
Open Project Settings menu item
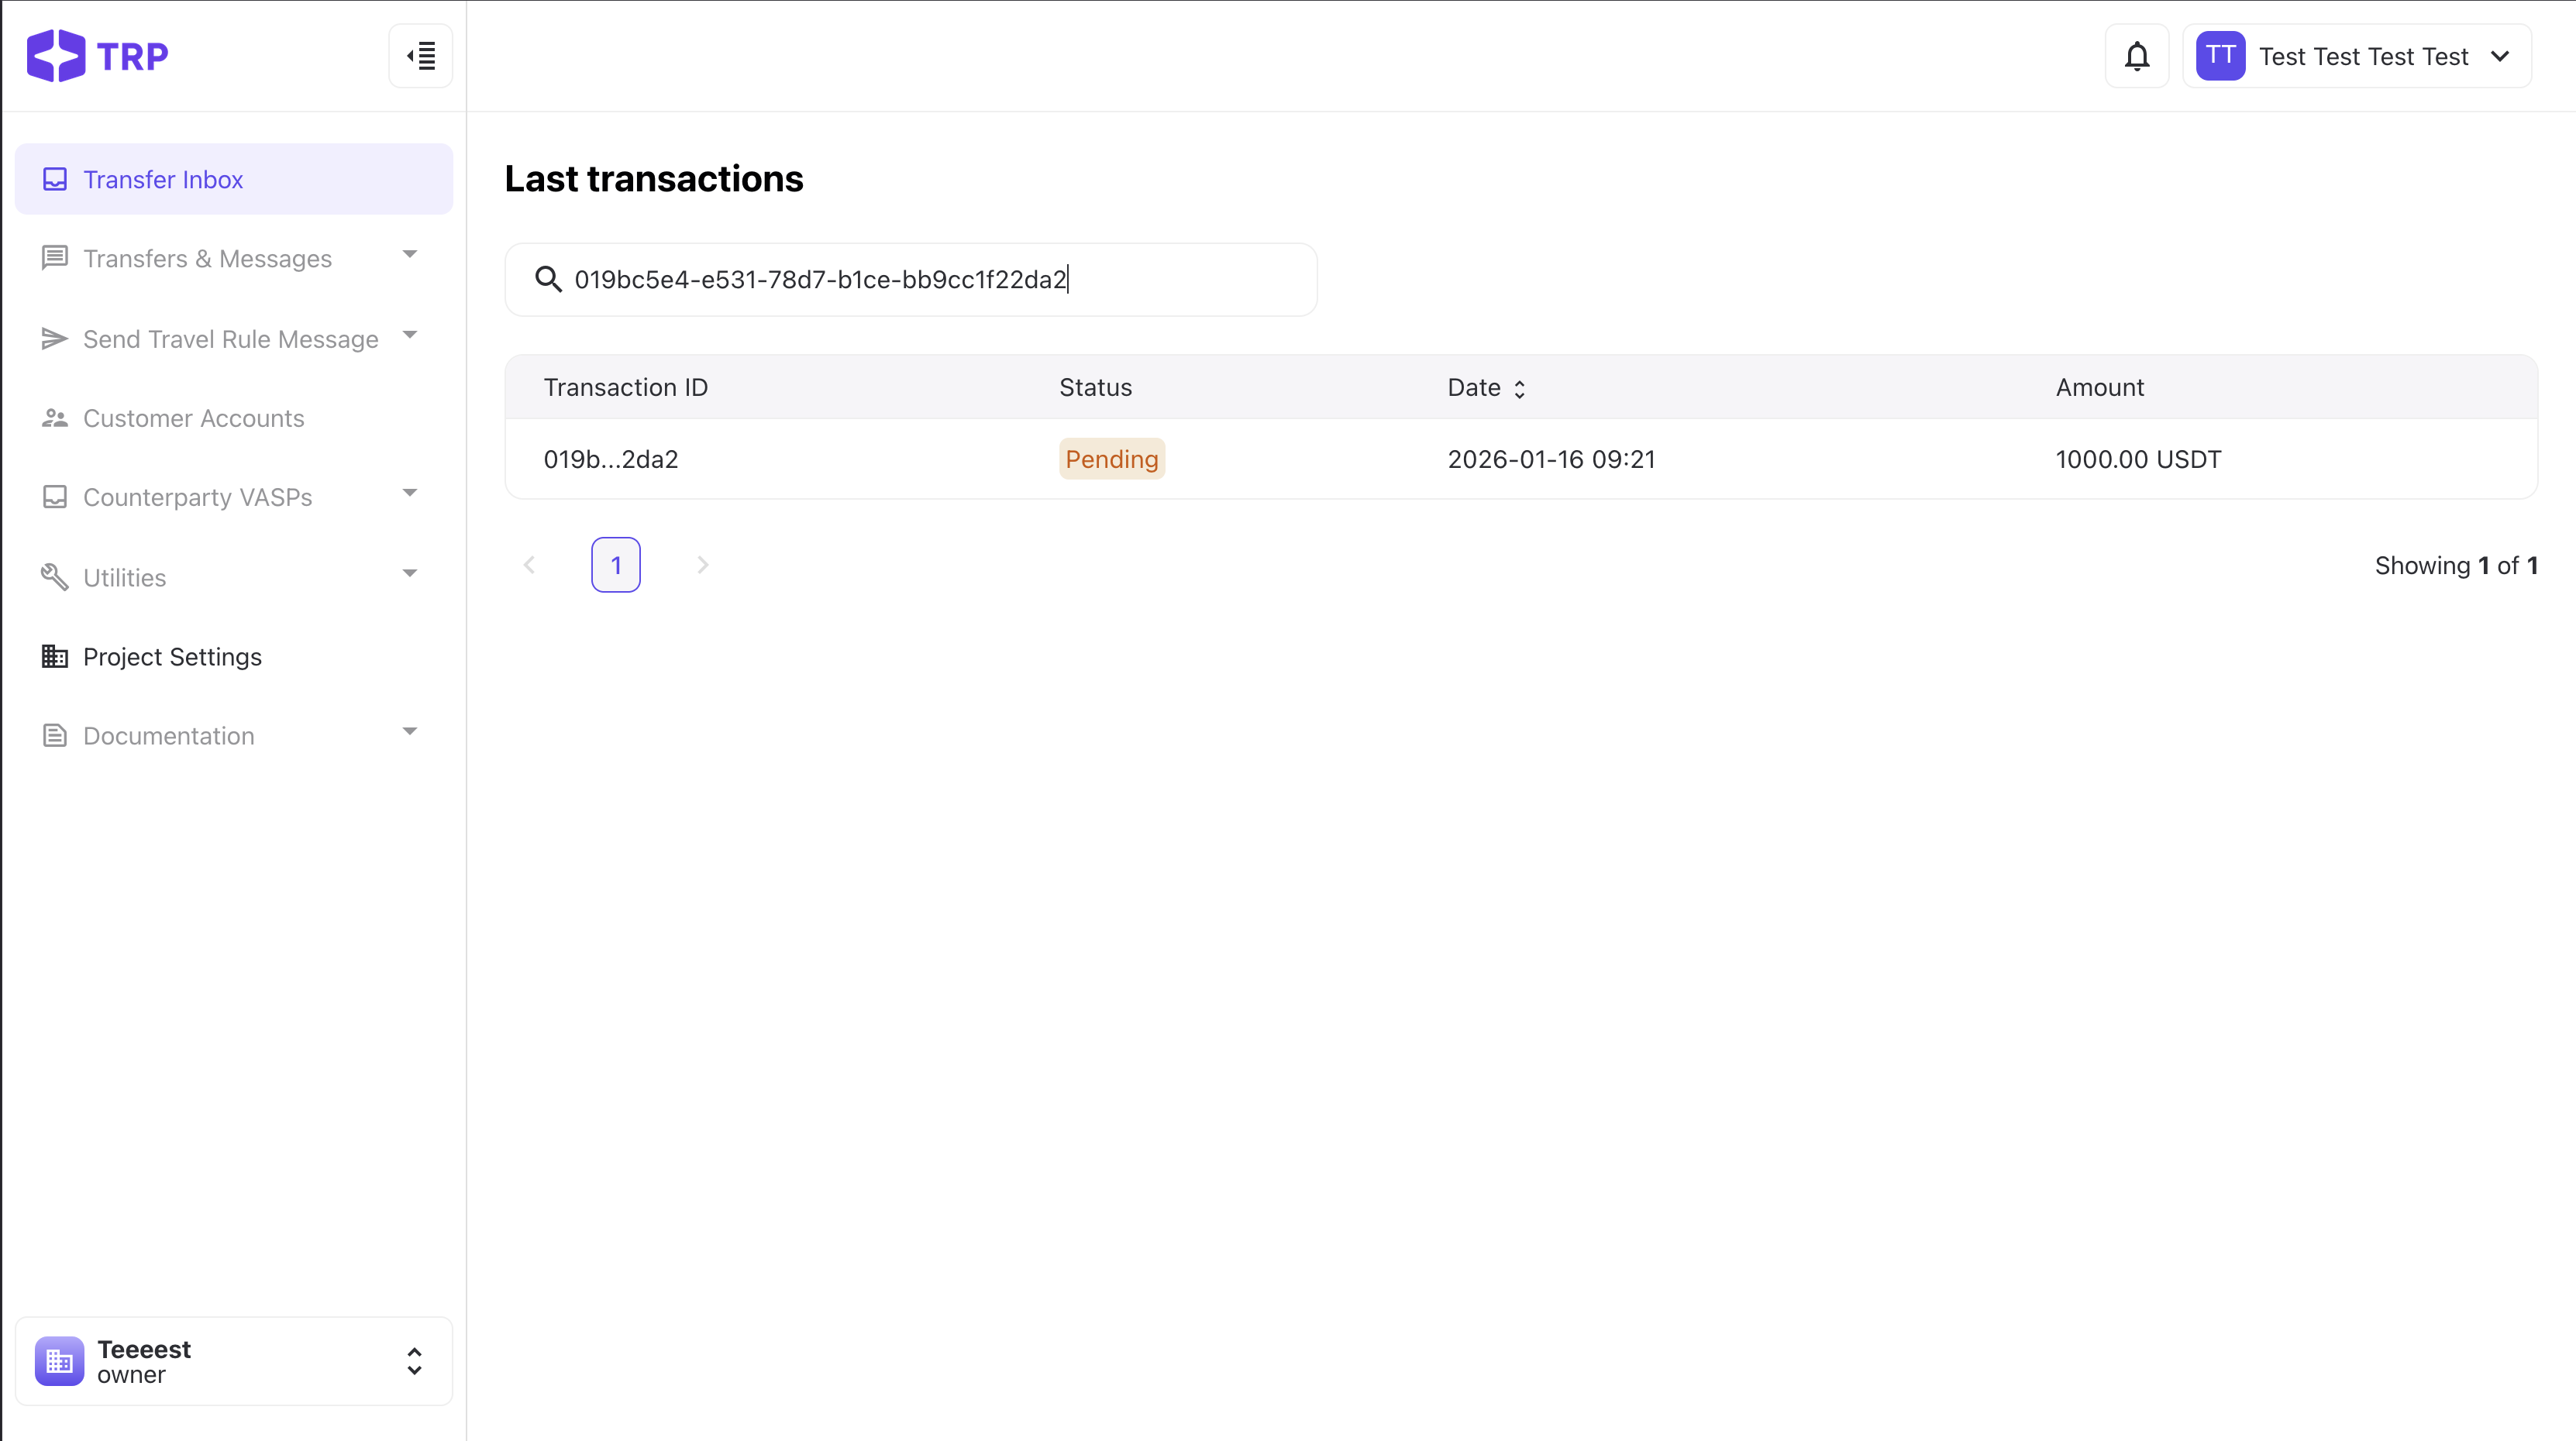coord(172,657)
